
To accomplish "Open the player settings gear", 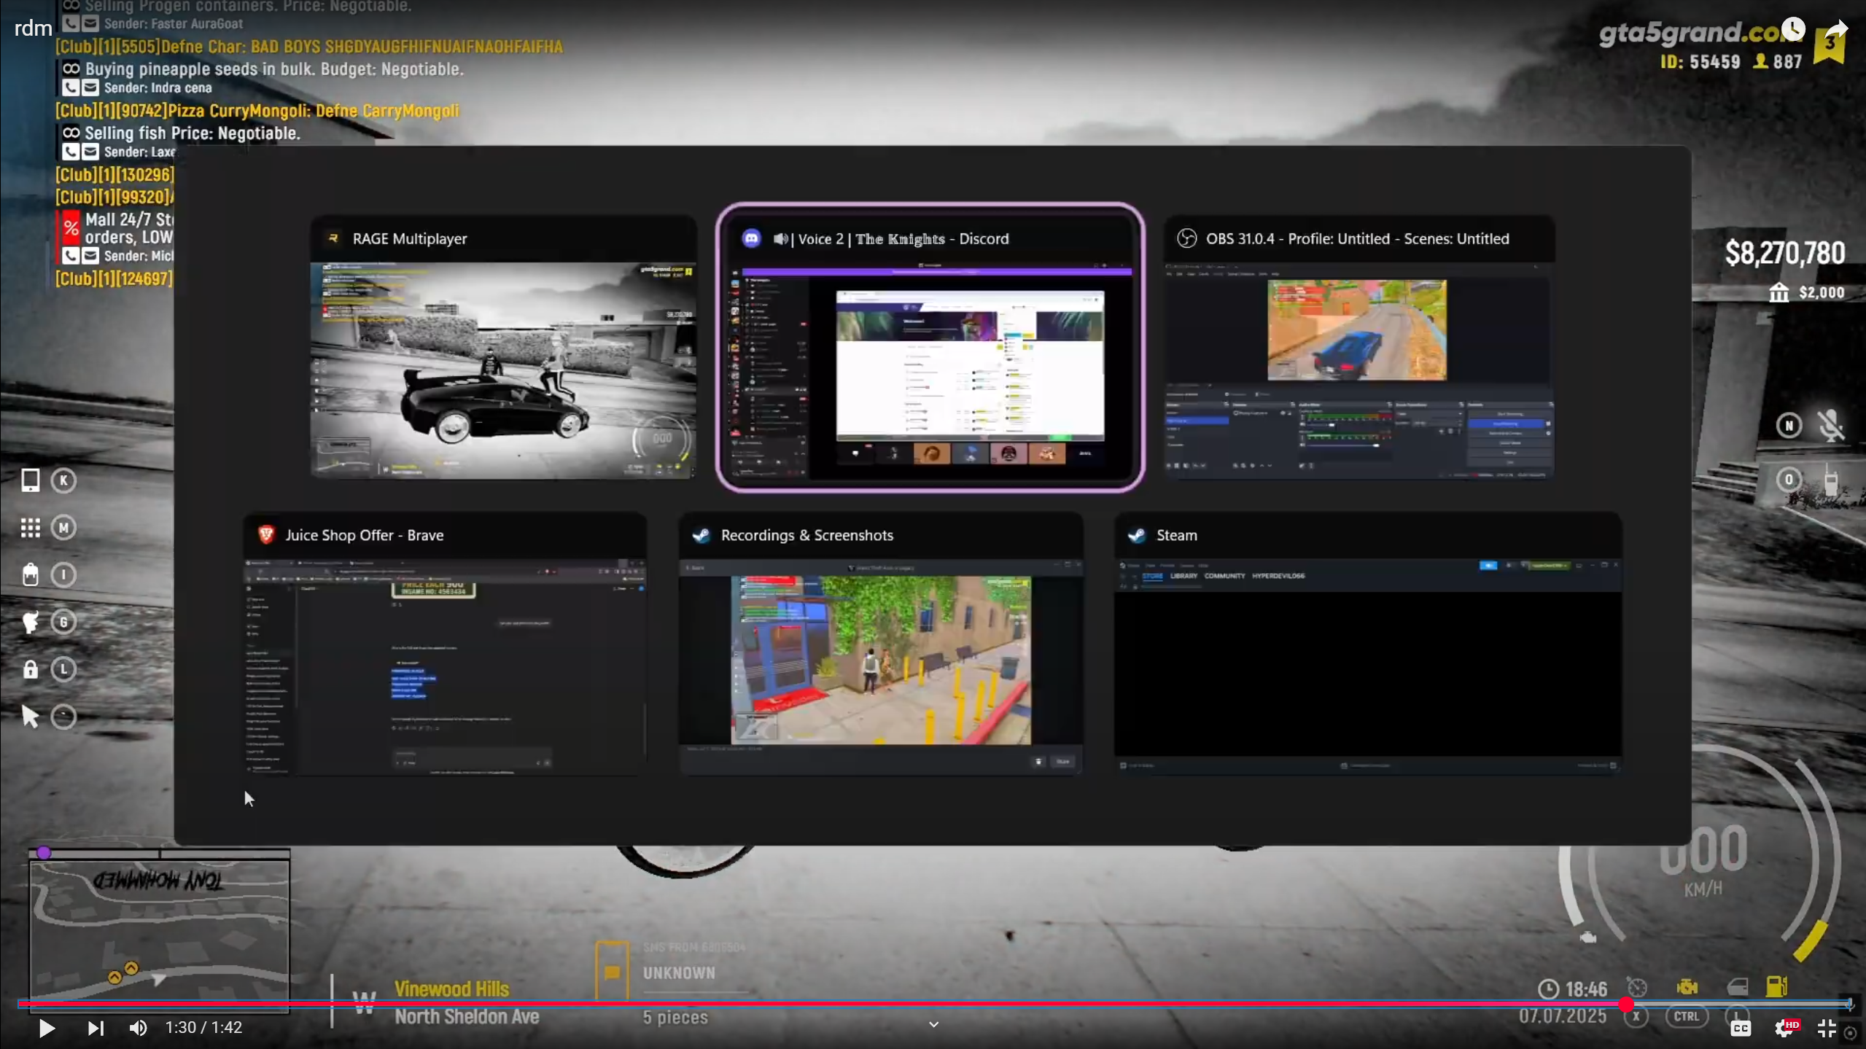I will pos(1784,1028).
